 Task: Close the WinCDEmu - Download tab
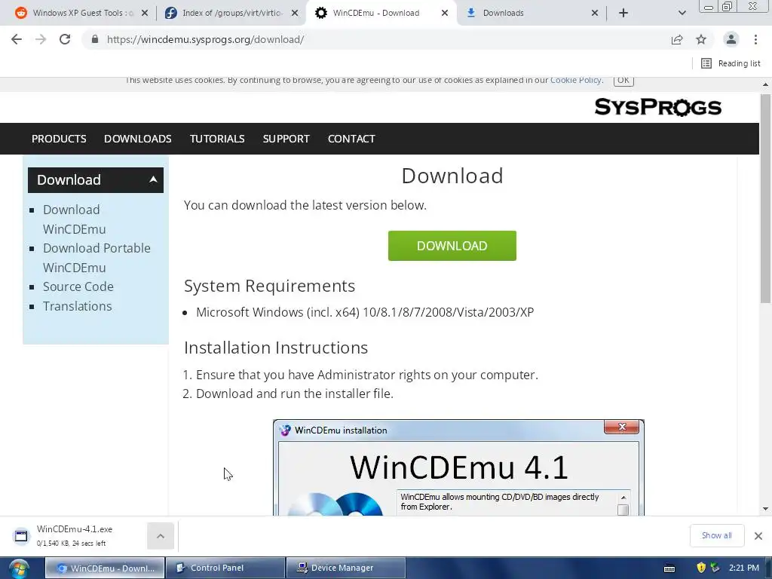pos(445,13)
